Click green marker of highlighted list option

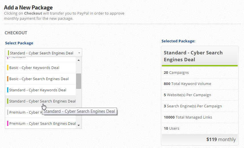8,101
